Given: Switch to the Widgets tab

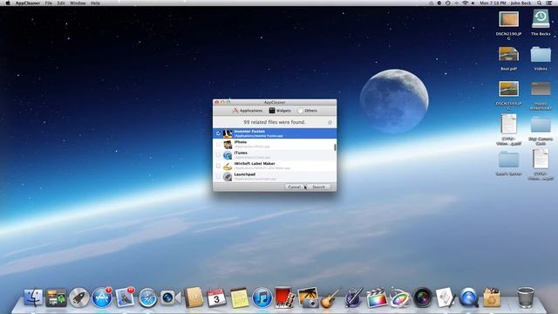Looking at the screenshot, I should coord(280,111).
